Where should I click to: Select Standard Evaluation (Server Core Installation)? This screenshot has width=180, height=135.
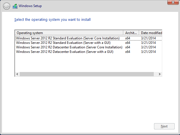pyautogui.click(x=89, y=38)
